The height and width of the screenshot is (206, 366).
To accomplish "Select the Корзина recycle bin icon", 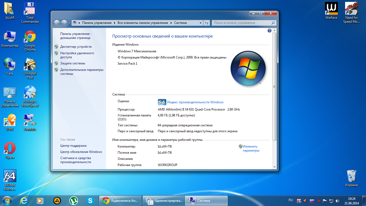I will tap(352, 178).
